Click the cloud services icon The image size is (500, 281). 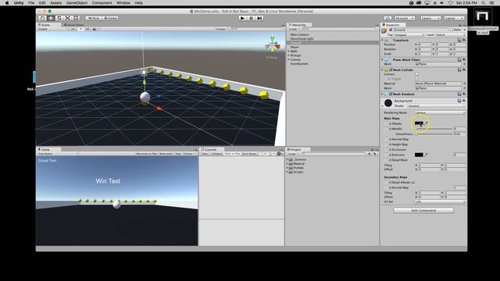tap(387, 18)
